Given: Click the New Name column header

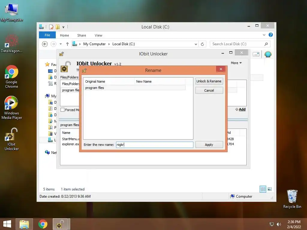Looking at the screenshot, I should click(x=159, y=81).
